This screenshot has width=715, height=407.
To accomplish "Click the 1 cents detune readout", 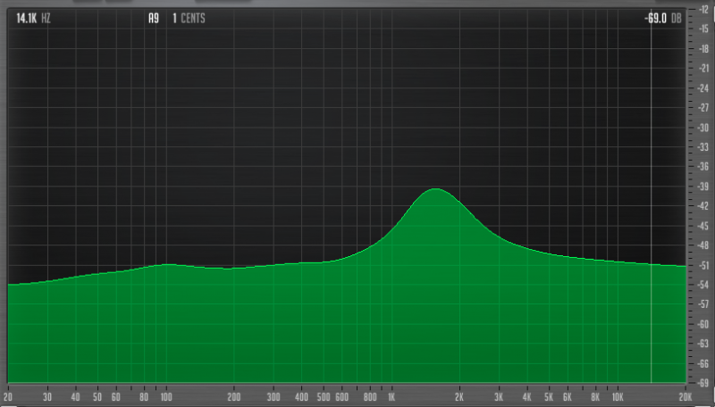I will [x=189, y=17].
